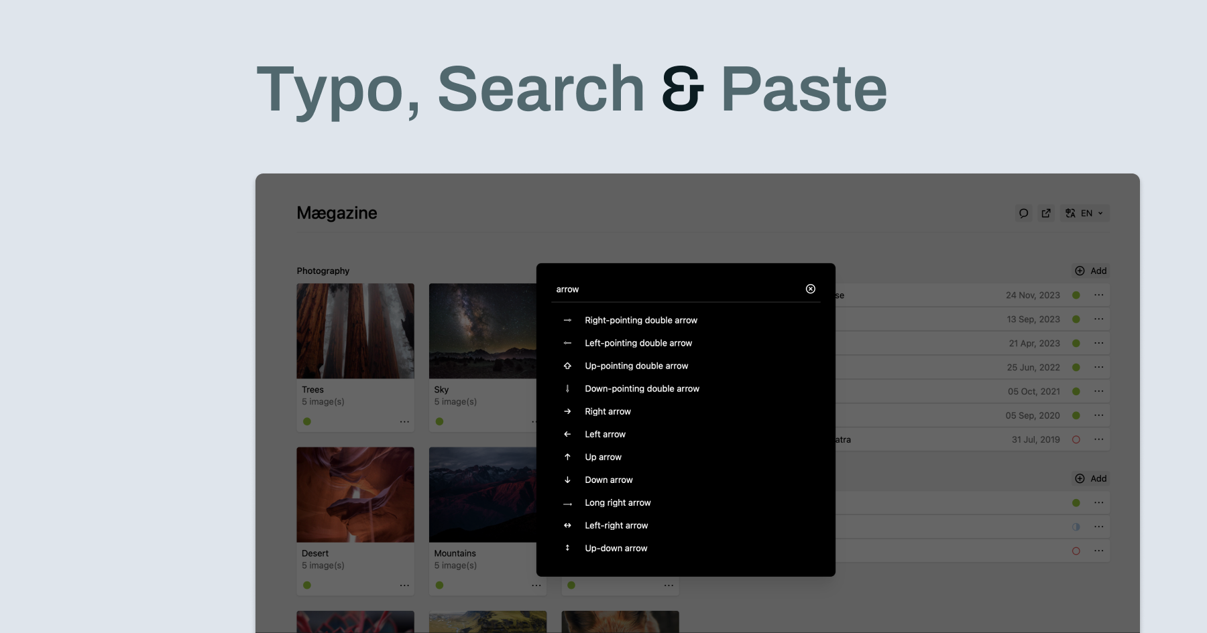Open the chat bubble icon in header
The height and width of the screenshot is (633, 1207).
point(1023,213)
